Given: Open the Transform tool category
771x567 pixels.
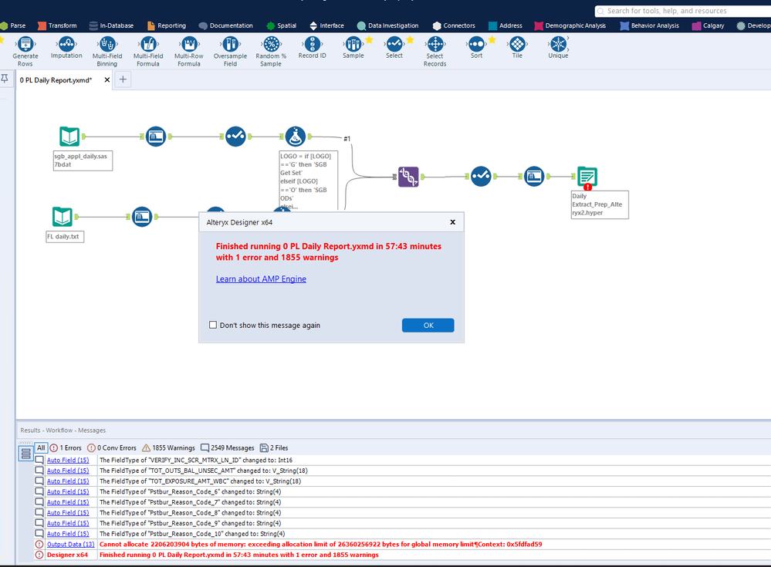Looking at the screenshot, I should [57, 25].
